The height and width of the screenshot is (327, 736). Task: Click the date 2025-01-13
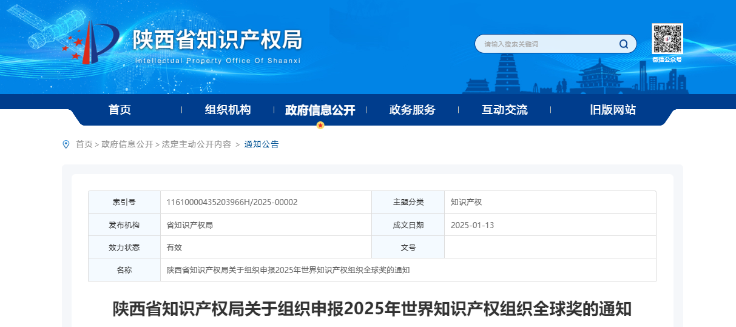(473, 225)
